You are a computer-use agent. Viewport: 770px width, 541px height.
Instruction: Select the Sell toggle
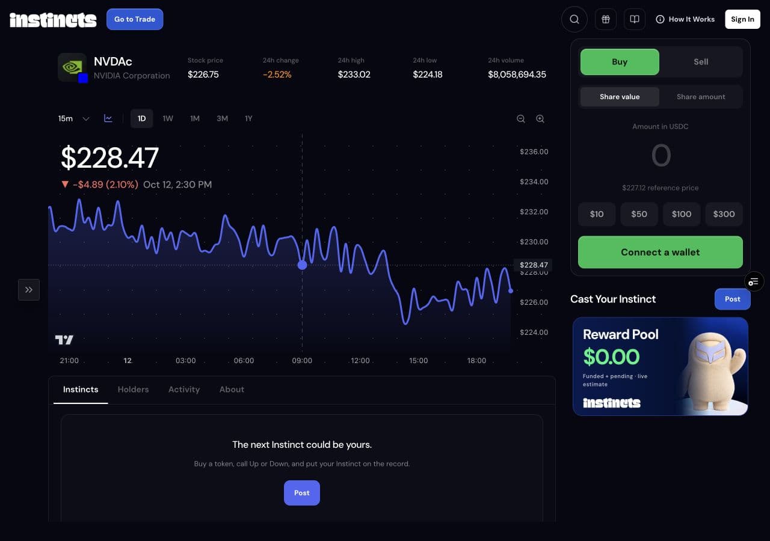tap(701, 62)
